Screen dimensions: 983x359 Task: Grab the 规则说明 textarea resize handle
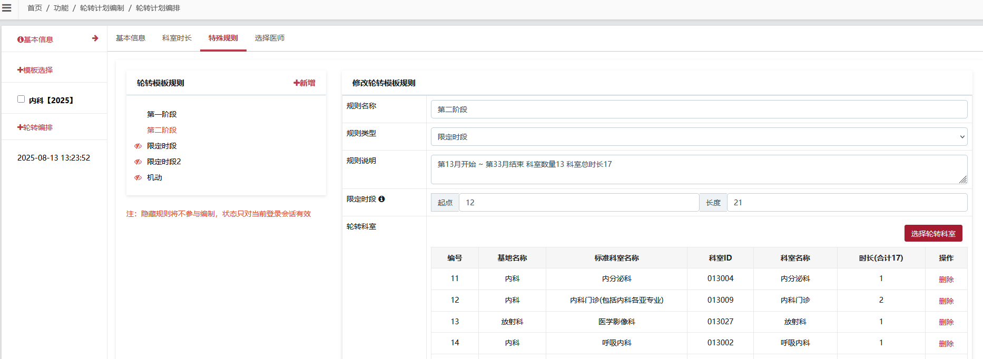tap(963, 179)
